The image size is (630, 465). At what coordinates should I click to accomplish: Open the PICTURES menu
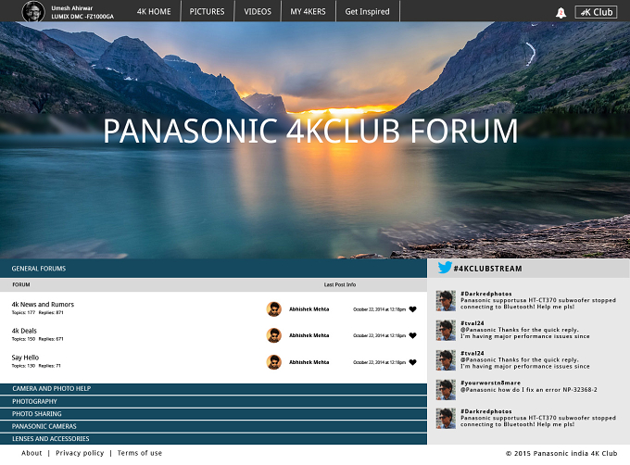point(208,12)
